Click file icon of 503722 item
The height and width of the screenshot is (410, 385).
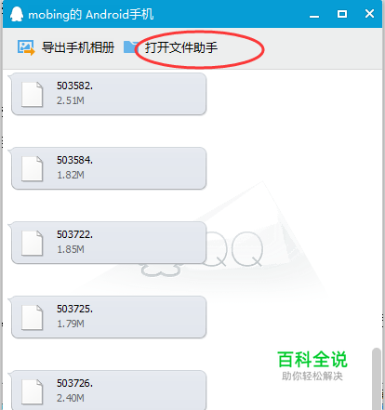pyautogui.click(x=32, y=244)
